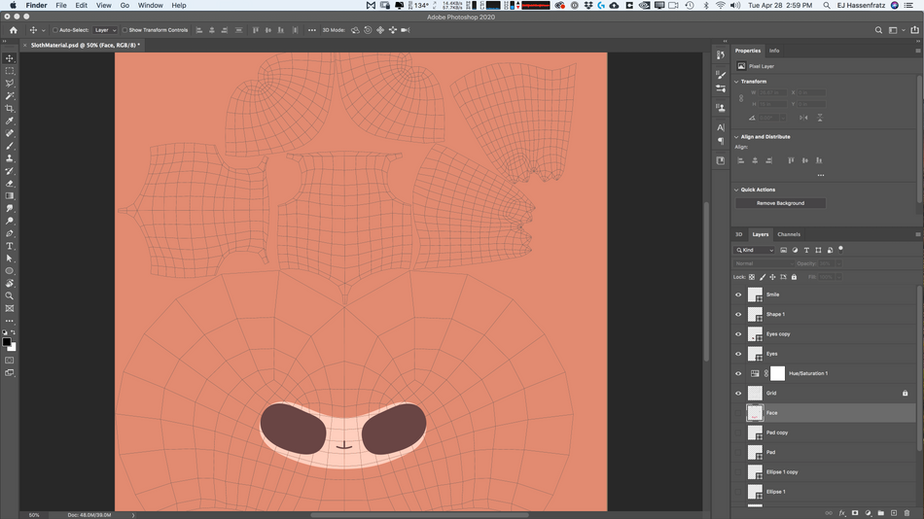Click the create new layer icon
The height and width of the screenshot is (519, 924).
point(893,513)
